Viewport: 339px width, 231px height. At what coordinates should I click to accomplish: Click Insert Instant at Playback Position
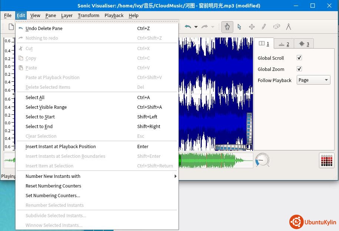[60, 146]
